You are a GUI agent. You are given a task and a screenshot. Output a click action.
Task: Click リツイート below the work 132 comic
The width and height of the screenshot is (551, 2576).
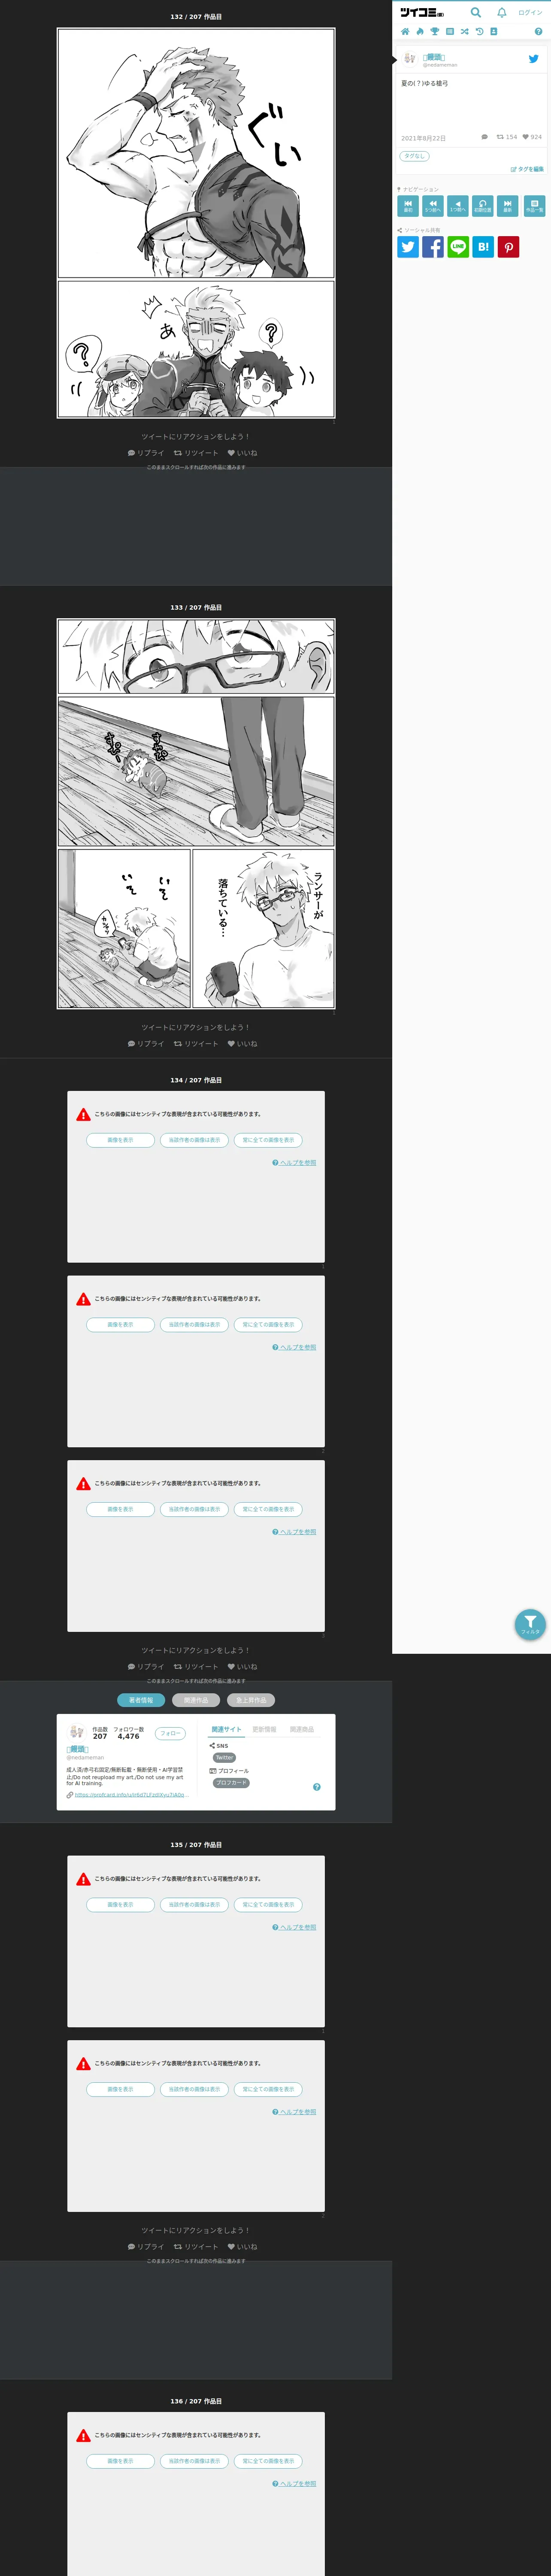[x=196, y=453]
